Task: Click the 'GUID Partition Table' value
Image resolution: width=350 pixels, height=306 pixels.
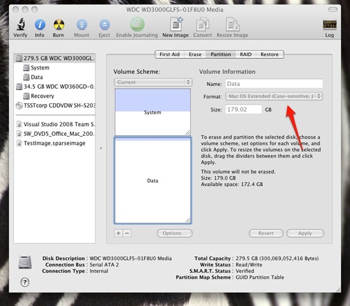Action: [x=260, y=277]
